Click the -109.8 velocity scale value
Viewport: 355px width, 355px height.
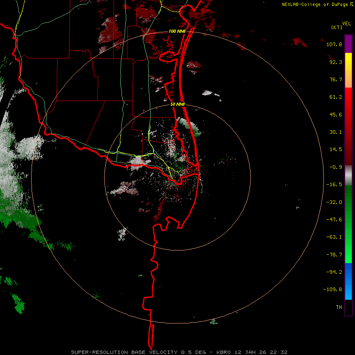click(x=333, y=290)
